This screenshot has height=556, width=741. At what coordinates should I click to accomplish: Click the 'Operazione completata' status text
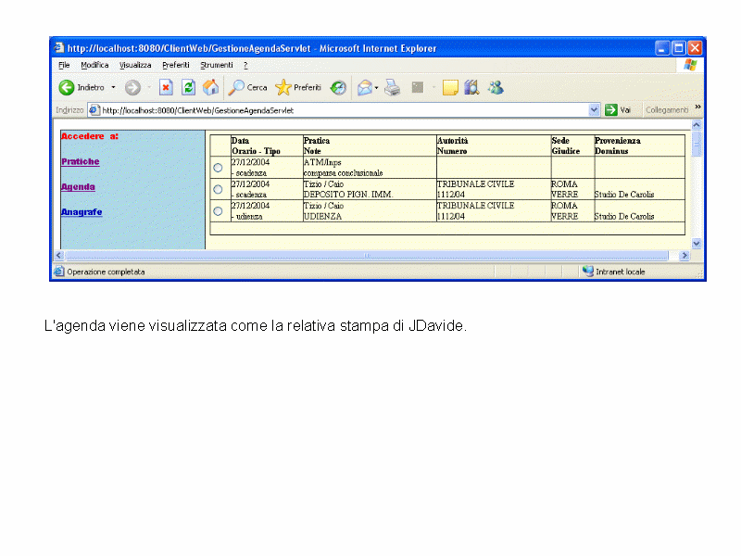tap(106, 272)
